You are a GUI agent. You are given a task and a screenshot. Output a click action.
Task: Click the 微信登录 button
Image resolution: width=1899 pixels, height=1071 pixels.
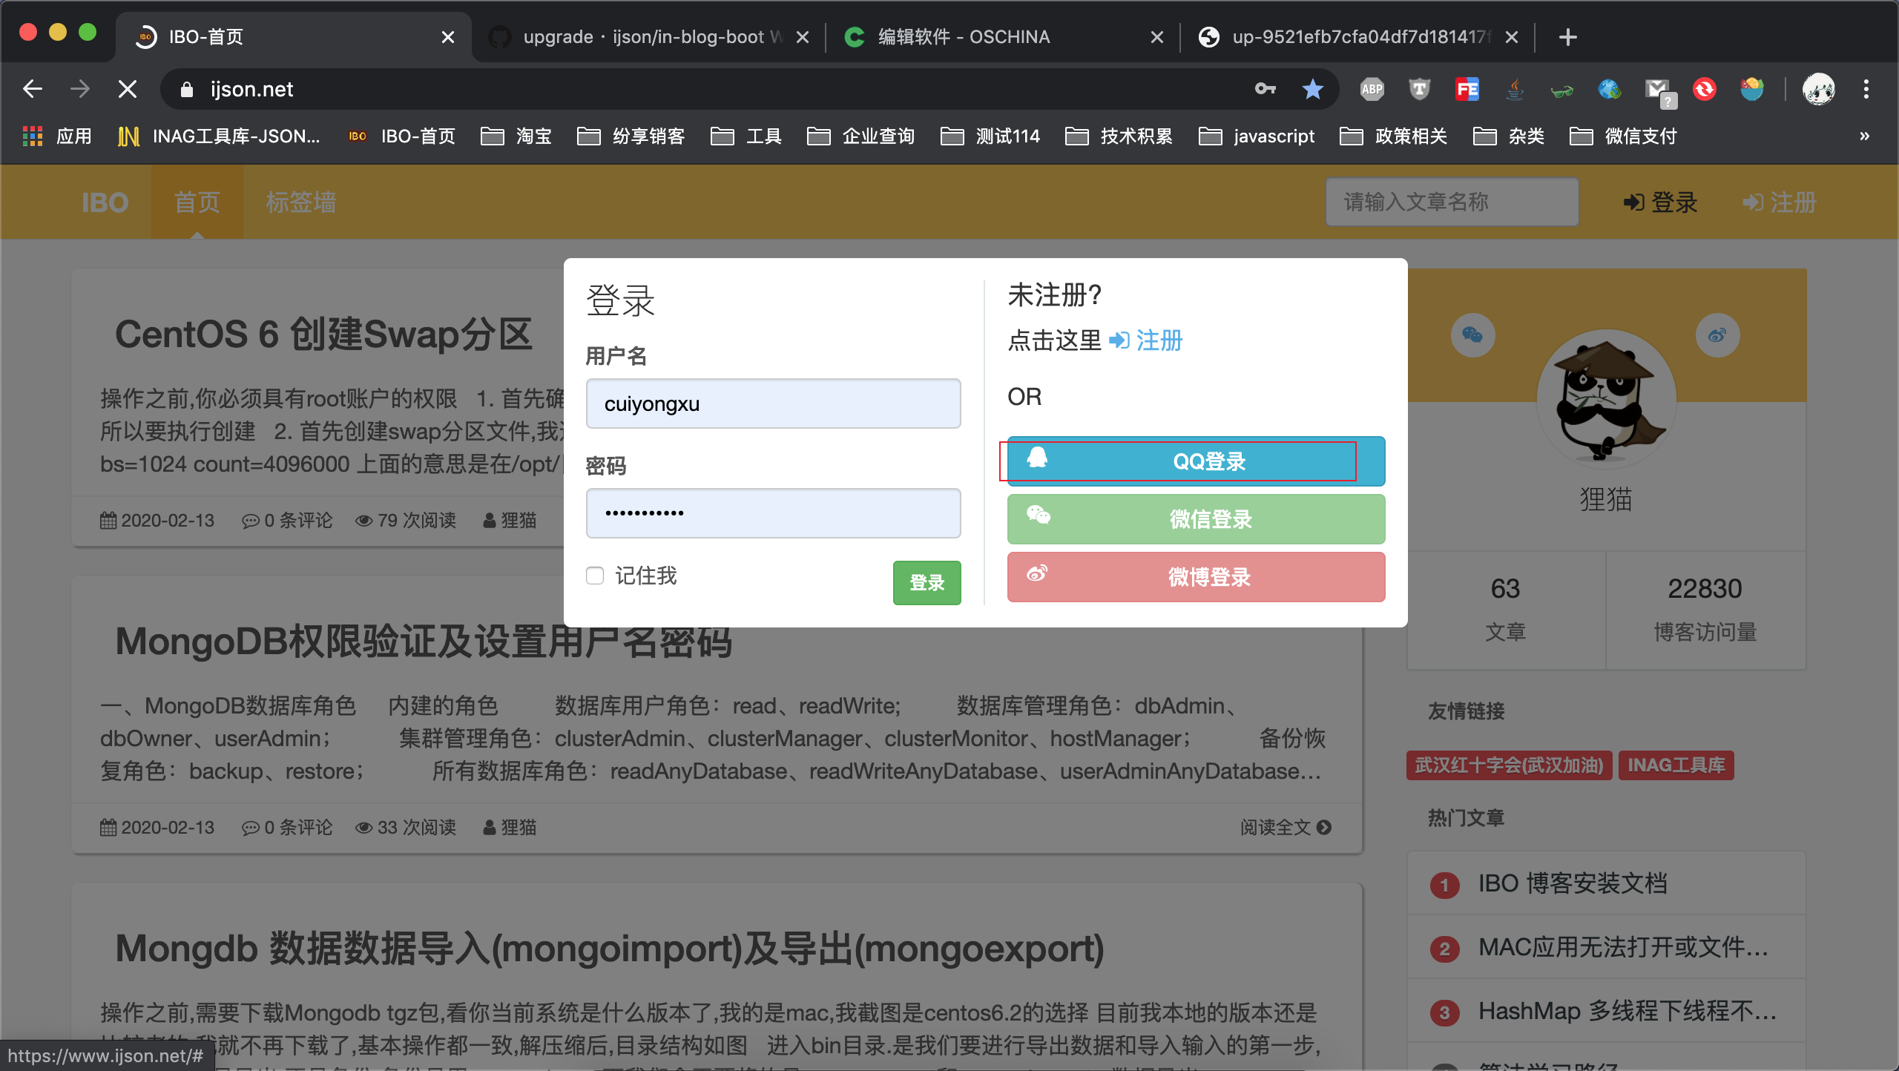click(1196, 519)
